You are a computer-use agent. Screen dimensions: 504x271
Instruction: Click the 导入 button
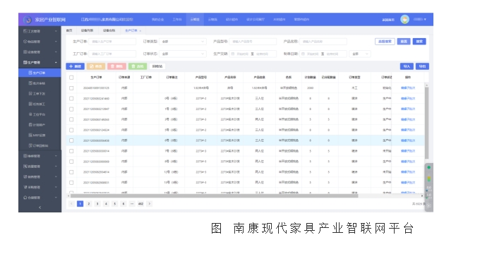pyautogui.click(x=407, y=66)
